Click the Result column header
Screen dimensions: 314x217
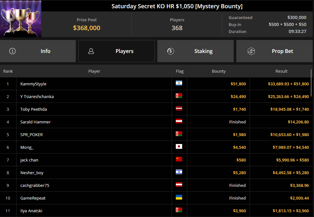(x=282, y=71)
